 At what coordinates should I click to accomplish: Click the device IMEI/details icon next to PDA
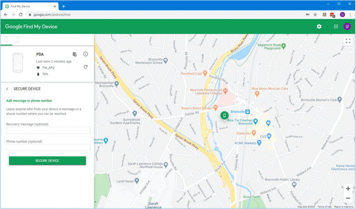75,54
